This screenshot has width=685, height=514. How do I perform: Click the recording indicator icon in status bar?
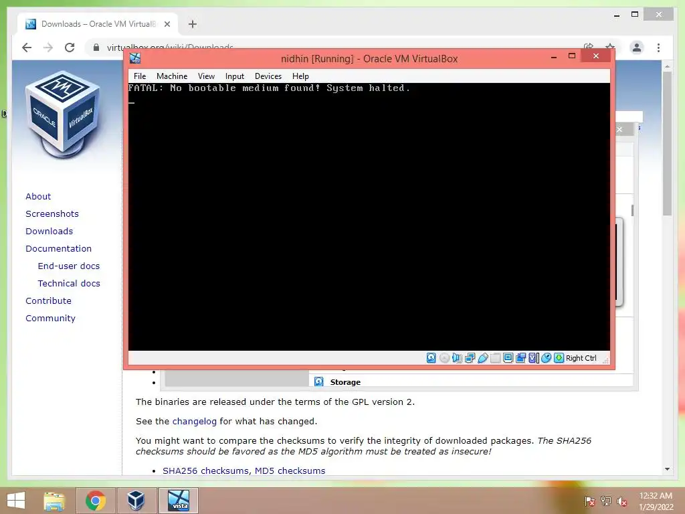pos(520,358)
